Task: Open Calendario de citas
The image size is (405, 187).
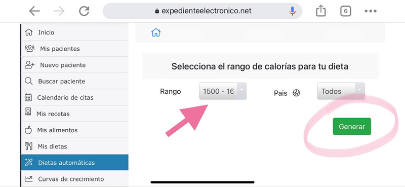Action: point(74,97)
